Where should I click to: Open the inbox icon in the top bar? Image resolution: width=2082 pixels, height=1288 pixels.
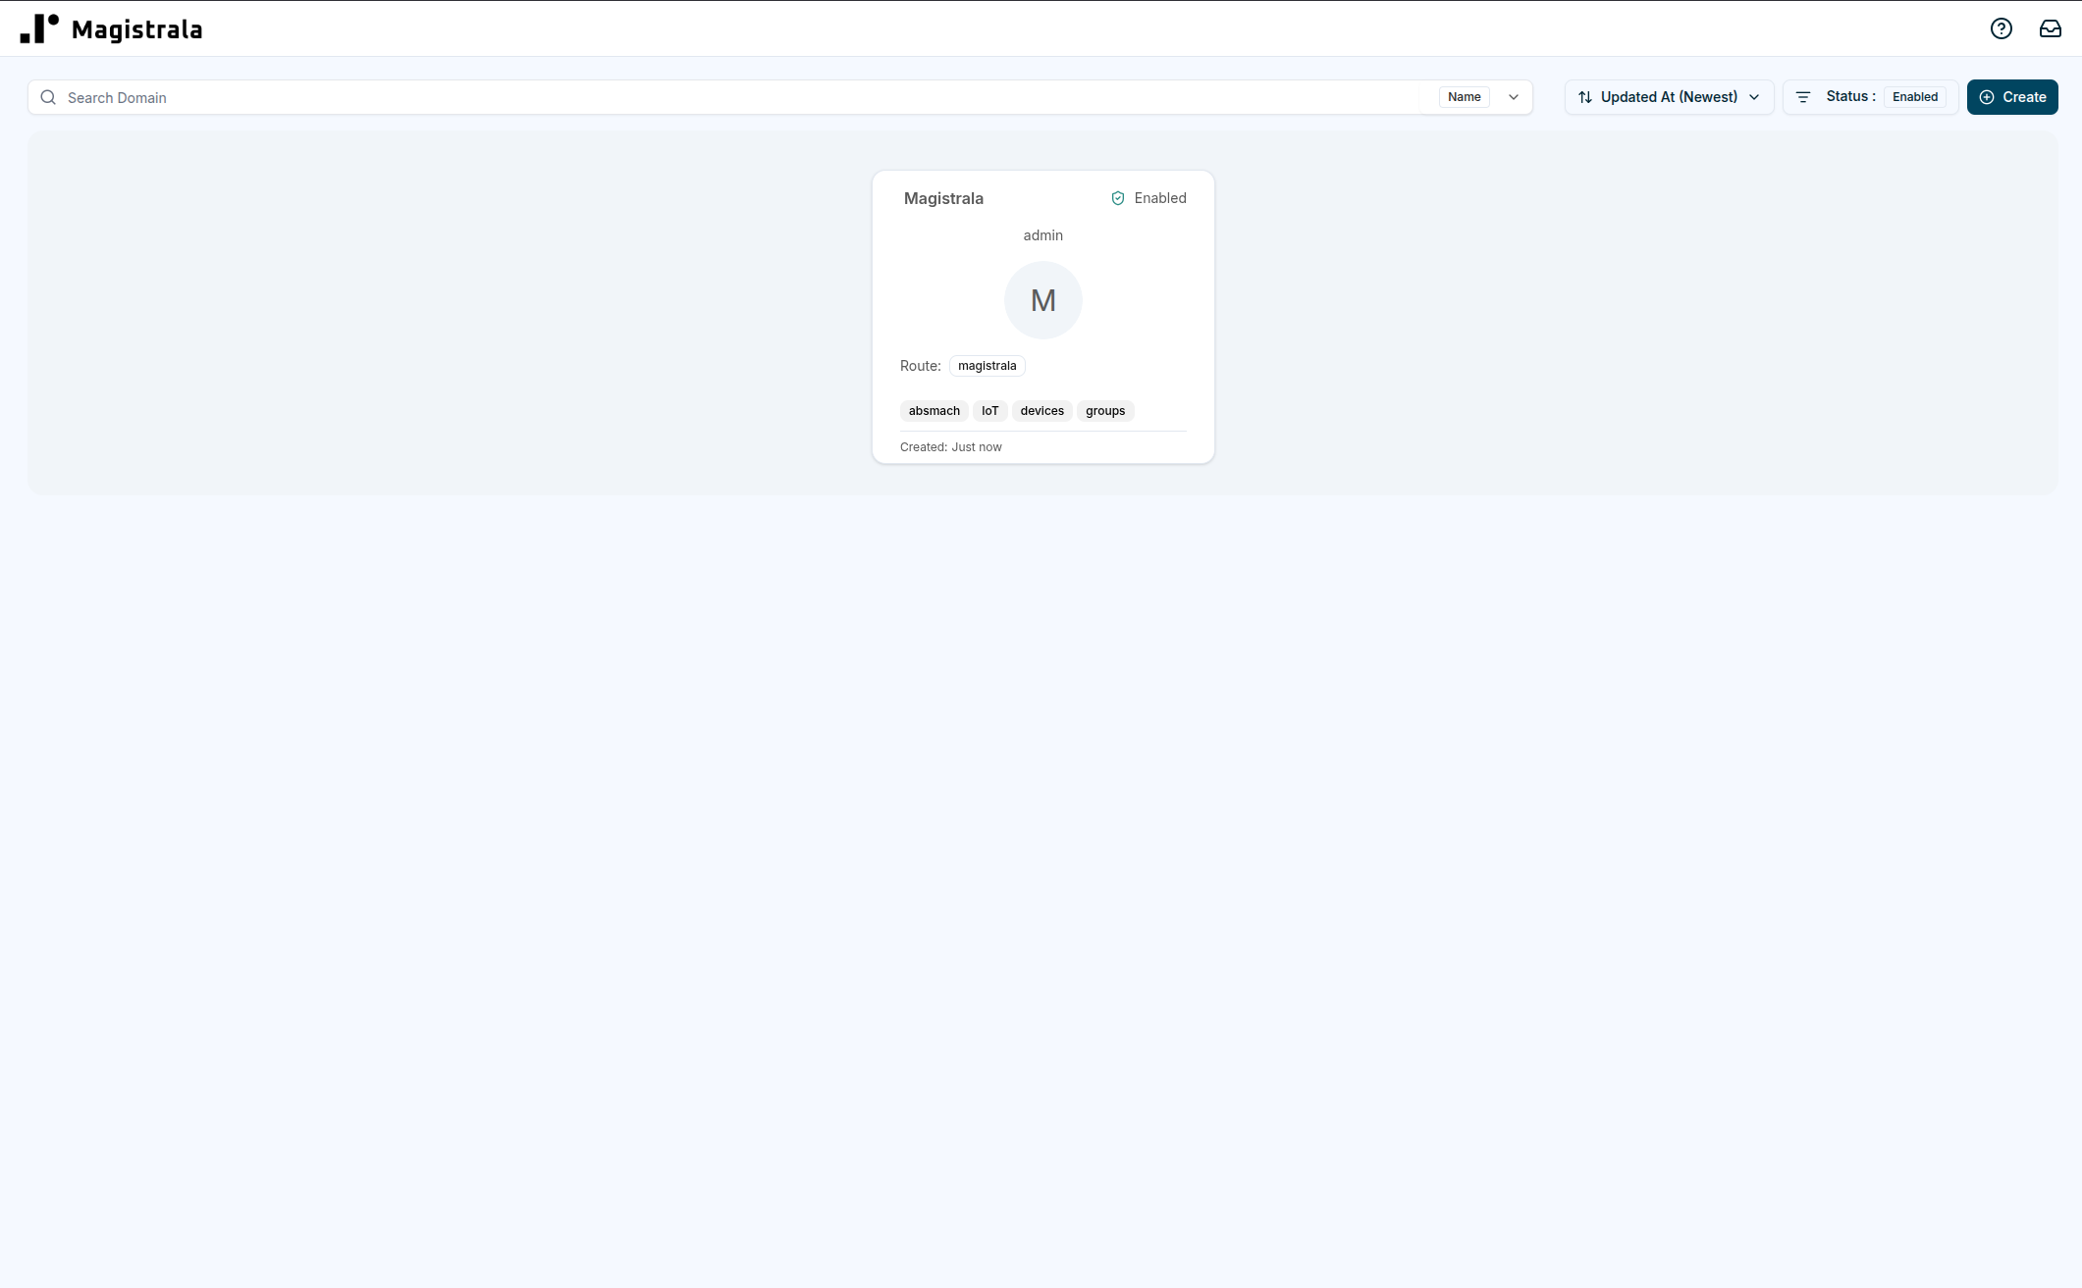(x=2051, y=28)
